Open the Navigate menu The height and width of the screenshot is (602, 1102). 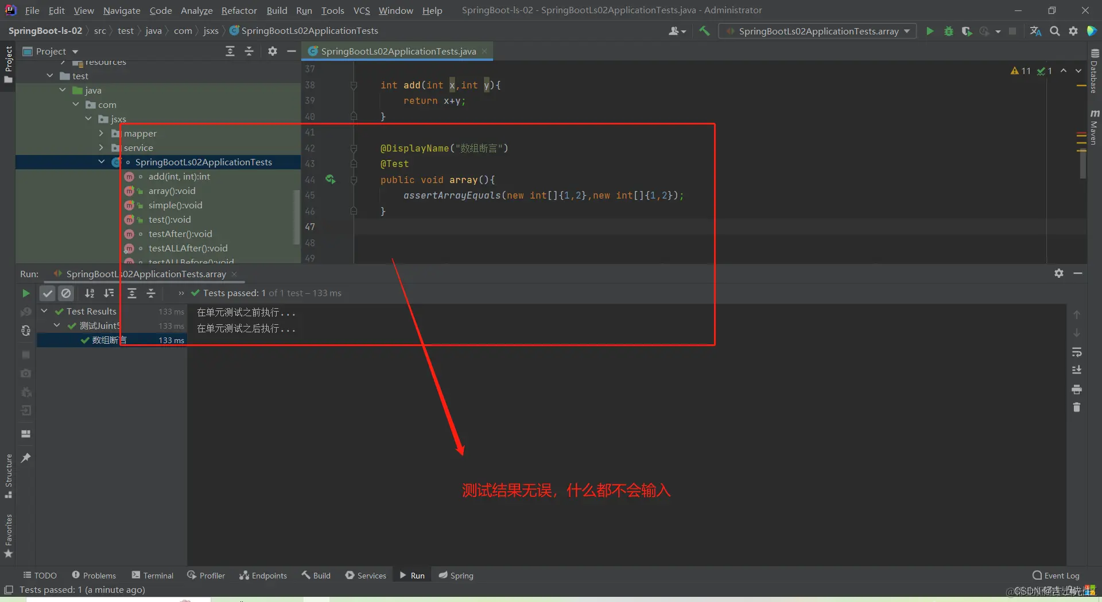pos(122,10)
